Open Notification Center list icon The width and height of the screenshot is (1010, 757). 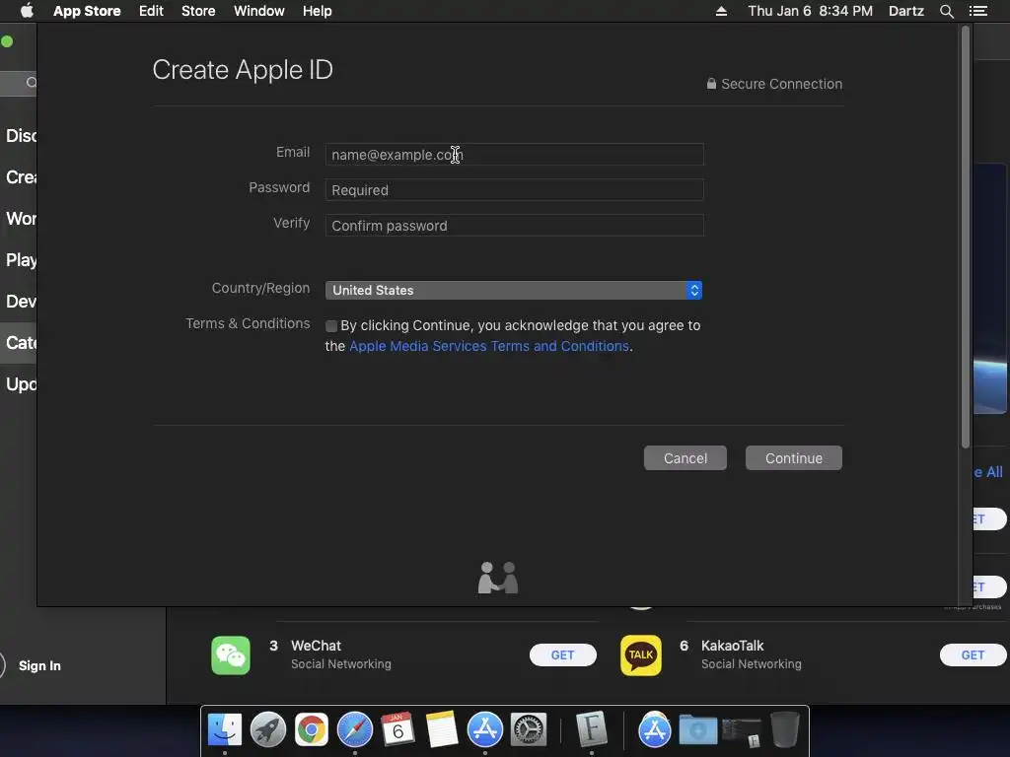pos(978,11)
